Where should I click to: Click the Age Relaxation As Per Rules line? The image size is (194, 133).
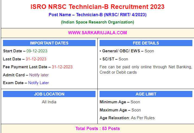[x=127, y=118]
